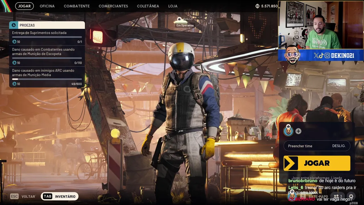This screenshot has width=364, height=205.
Task: Click the squad leader avatar in party panel
Action: coord(288,131)
